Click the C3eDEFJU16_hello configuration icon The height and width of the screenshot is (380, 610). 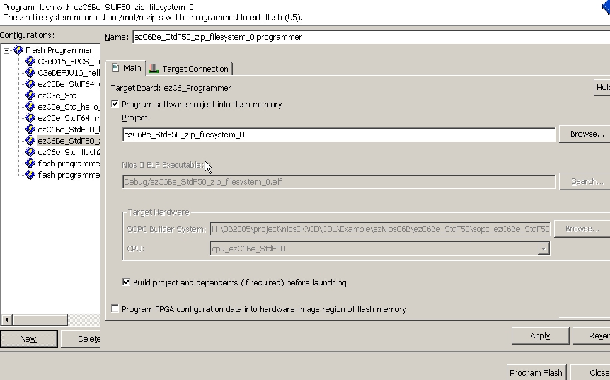pyautogui.click(x=30, y=73)
